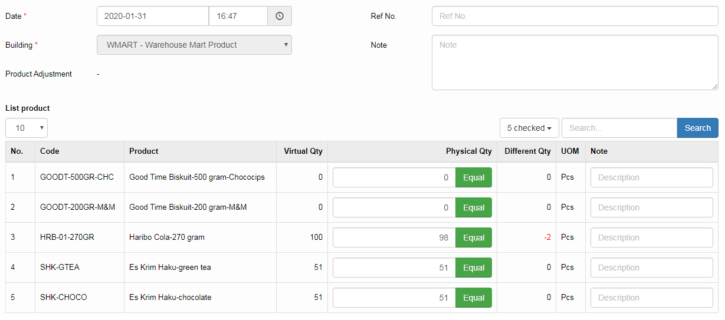Hit Equal for Es Krim Haku-chocolate
This screenshot has width=725, height=320.
pyautogui.click(x=473, y=298)
